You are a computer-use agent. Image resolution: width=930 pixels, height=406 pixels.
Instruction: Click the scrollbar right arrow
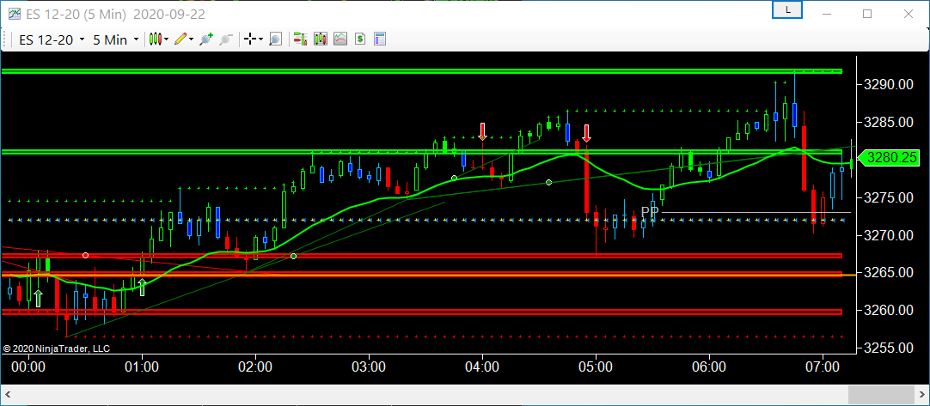pos(922,395)
